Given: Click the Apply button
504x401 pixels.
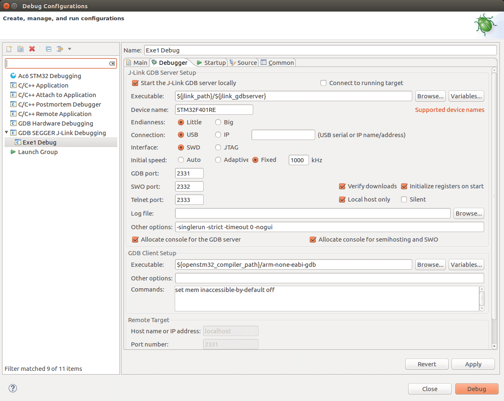Looking at the screenshot, I should pos(473,364).
